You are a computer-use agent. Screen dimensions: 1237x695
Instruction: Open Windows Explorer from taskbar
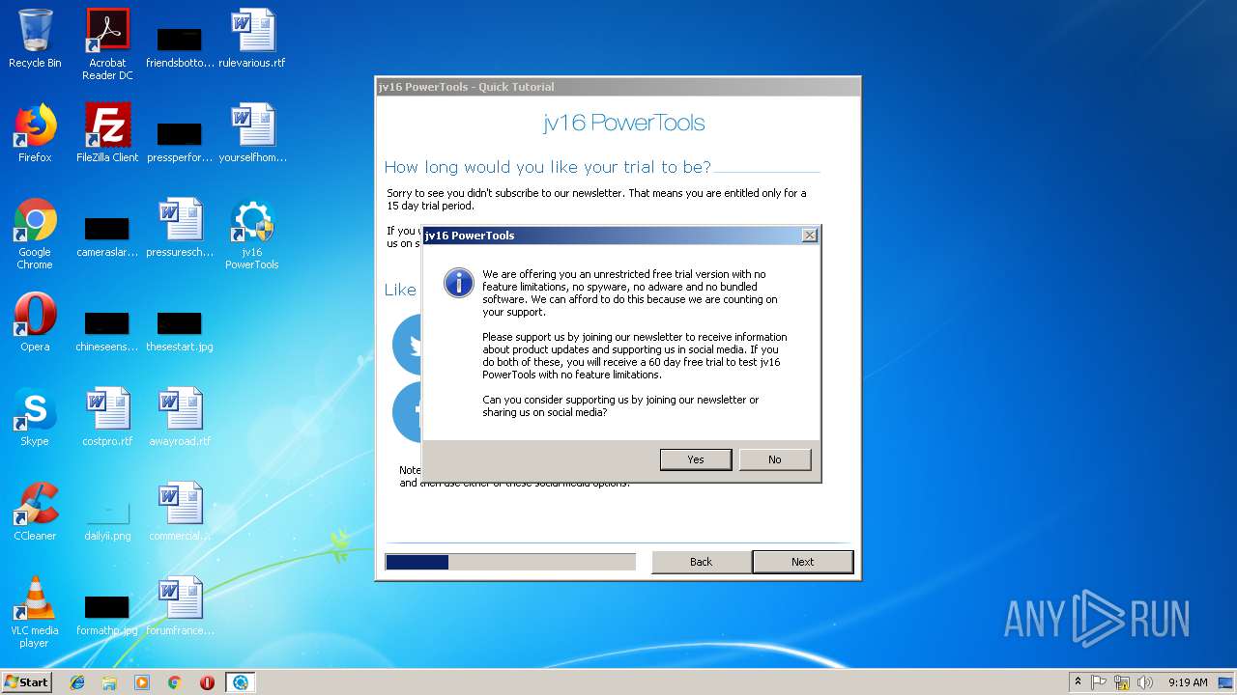coord(109,682)
